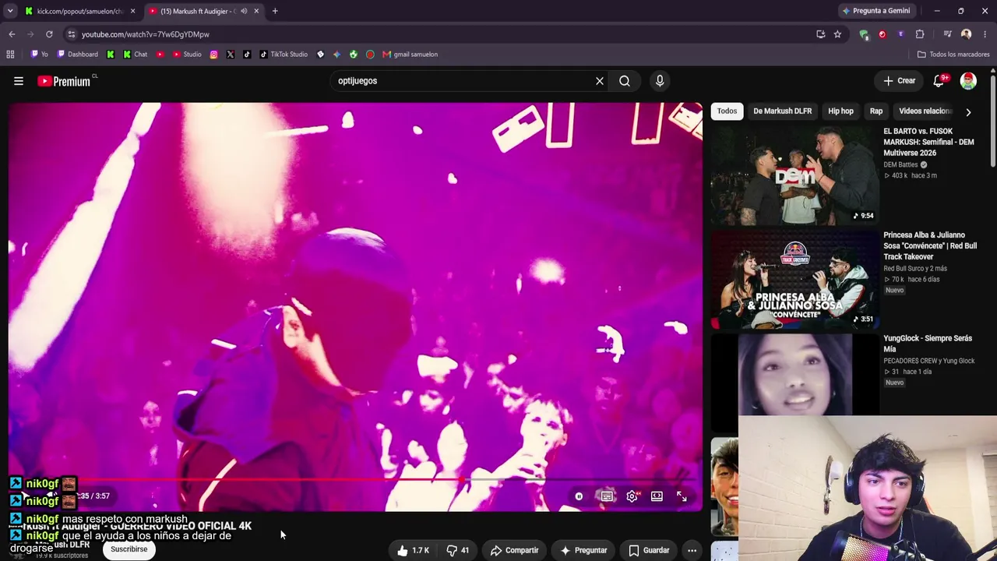Open the Preguntar AI button

click(583, 550)
